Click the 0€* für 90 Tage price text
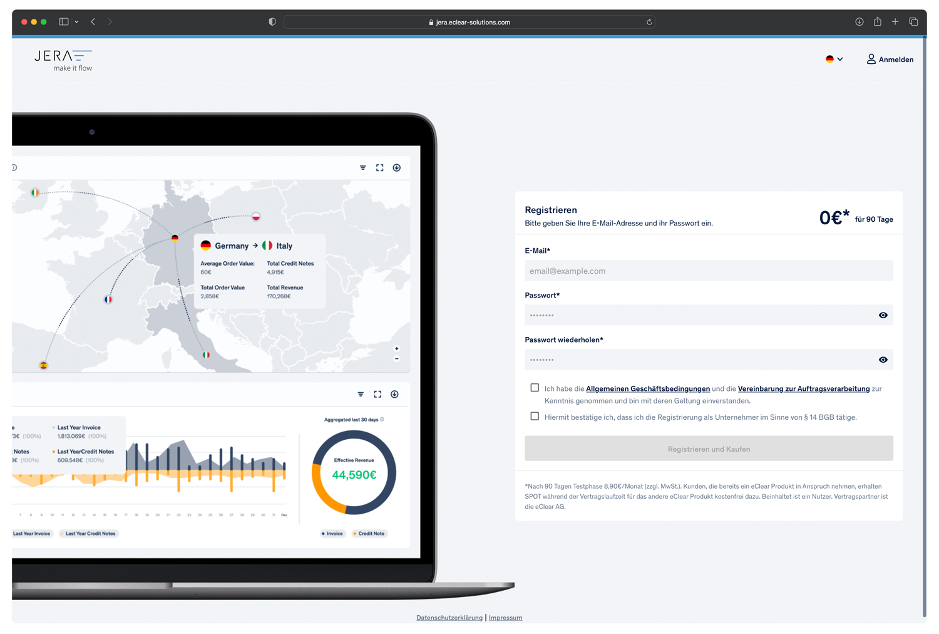This screenshot has height=634, width=939. click(856, 218)
